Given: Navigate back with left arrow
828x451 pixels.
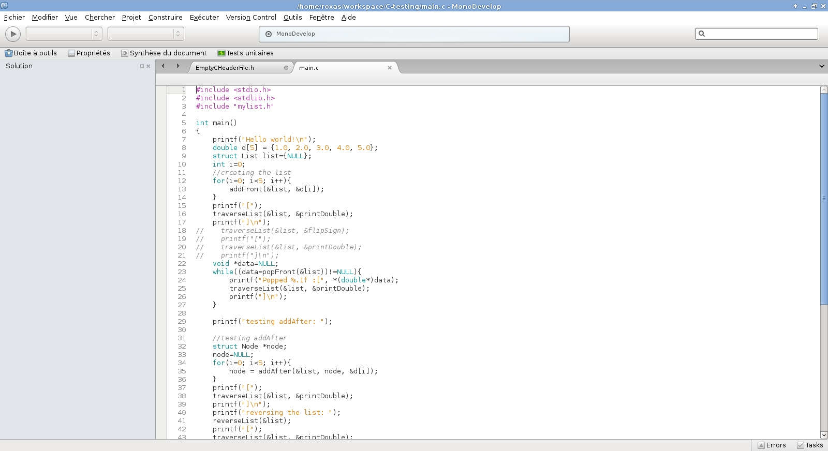Looking at the screenshot, I should click(x=163, y=66).
